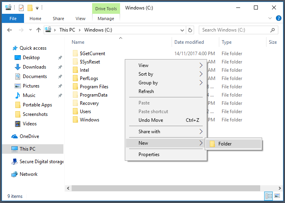Screen dimensions: 285x203
Task: Open the blue Help question mark icon
Action: pos(278,18)
